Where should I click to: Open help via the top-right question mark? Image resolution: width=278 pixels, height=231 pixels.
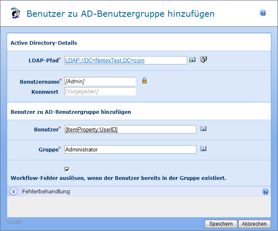pos(263,13)
